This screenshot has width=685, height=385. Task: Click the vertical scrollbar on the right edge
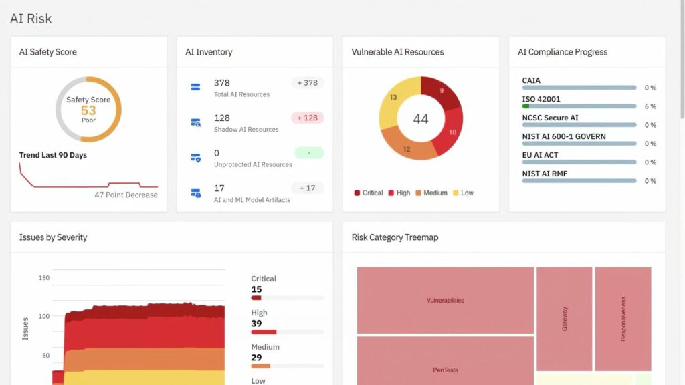[x=681, y=67]
